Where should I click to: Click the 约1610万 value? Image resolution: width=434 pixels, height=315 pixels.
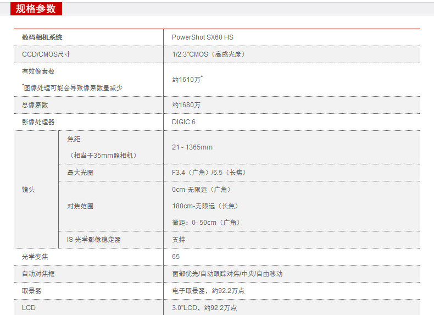[187, 80]
